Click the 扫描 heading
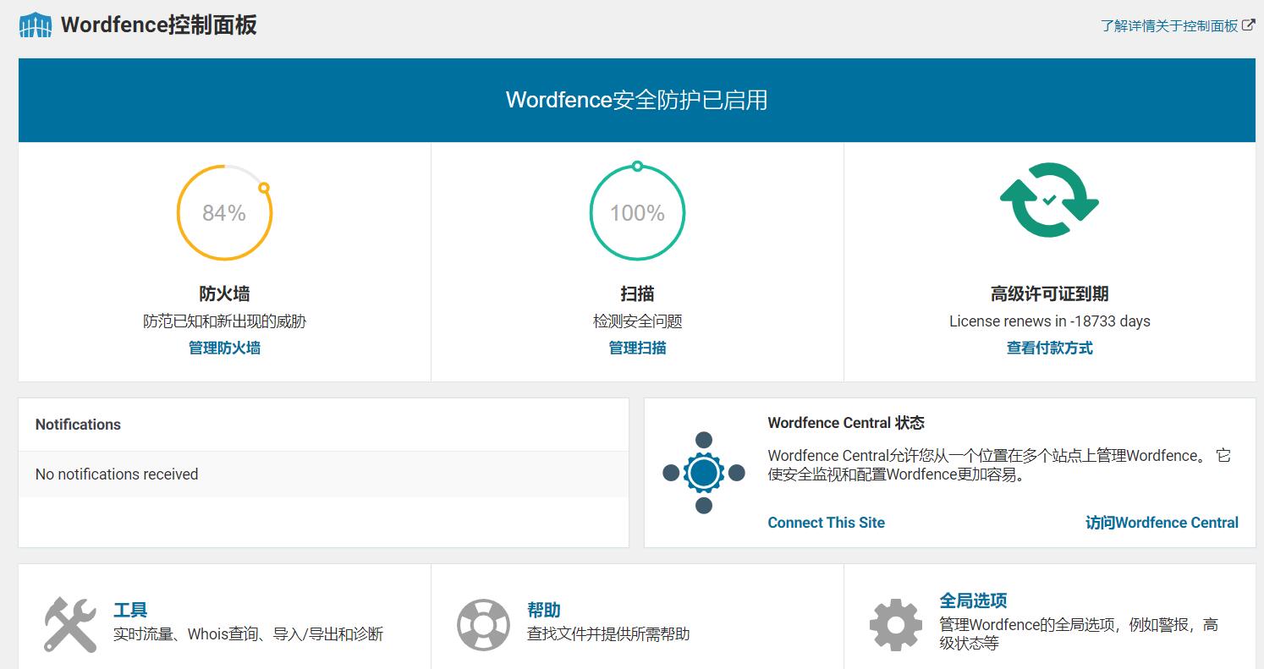The height and width of the screenshot is (669, 1264). coord(637,293)
